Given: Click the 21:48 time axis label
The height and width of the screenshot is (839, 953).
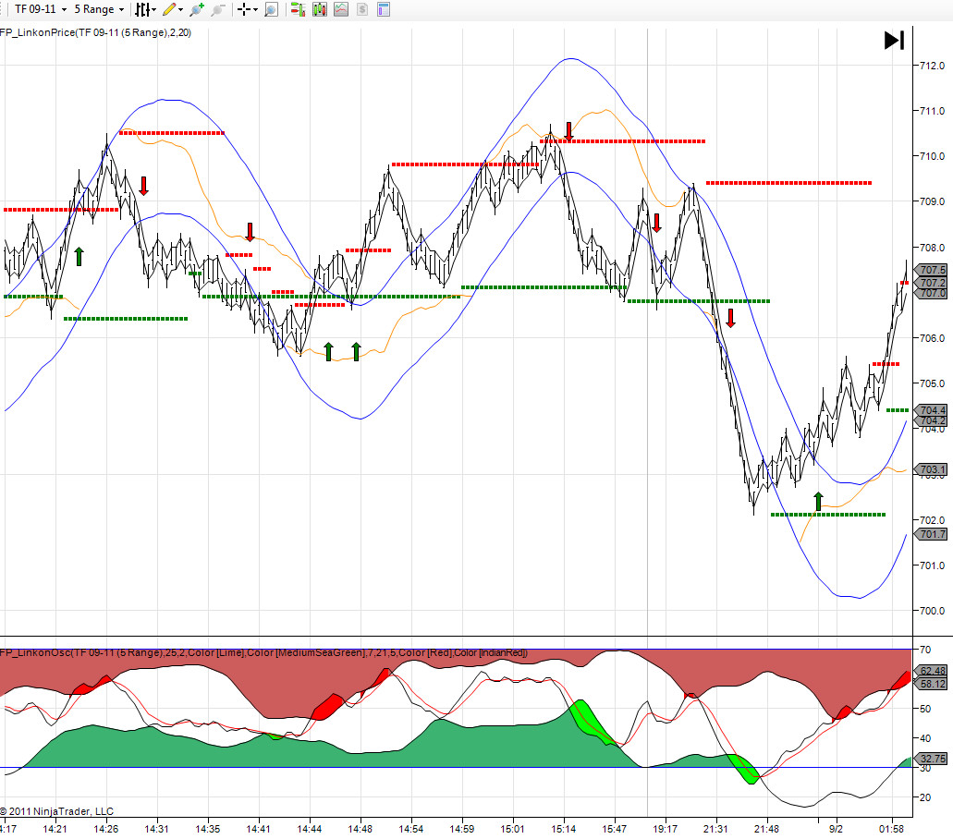Looking at the screenshot, I should point(766,829).
